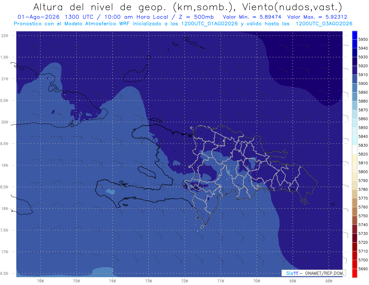Click the '73W' longitude label
The image size is (369, 285).
149,281
